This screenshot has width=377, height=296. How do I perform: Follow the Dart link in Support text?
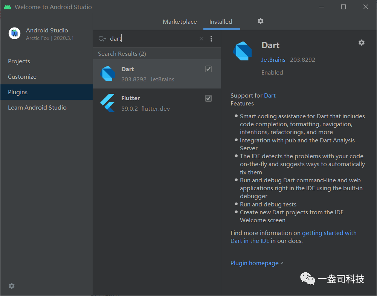coord(270,95)
